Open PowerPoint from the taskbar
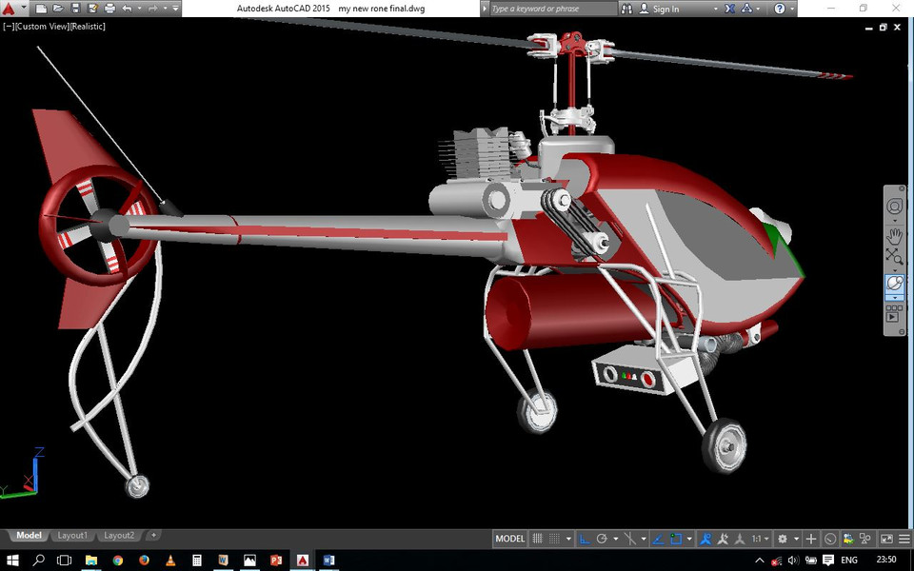Viewport: 914px width, 571px height. tap(277, 560)
